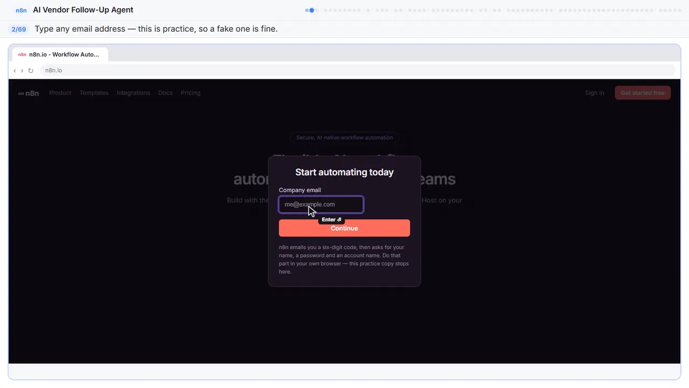
Task: Open the Pricing page link
Action: tap(191, 93)
